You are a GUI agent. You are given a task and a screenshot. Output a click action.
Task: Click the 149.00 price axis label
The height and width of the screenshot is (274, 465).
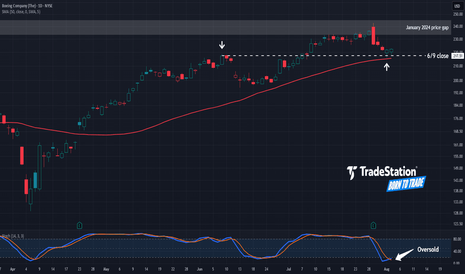[458, 168]
